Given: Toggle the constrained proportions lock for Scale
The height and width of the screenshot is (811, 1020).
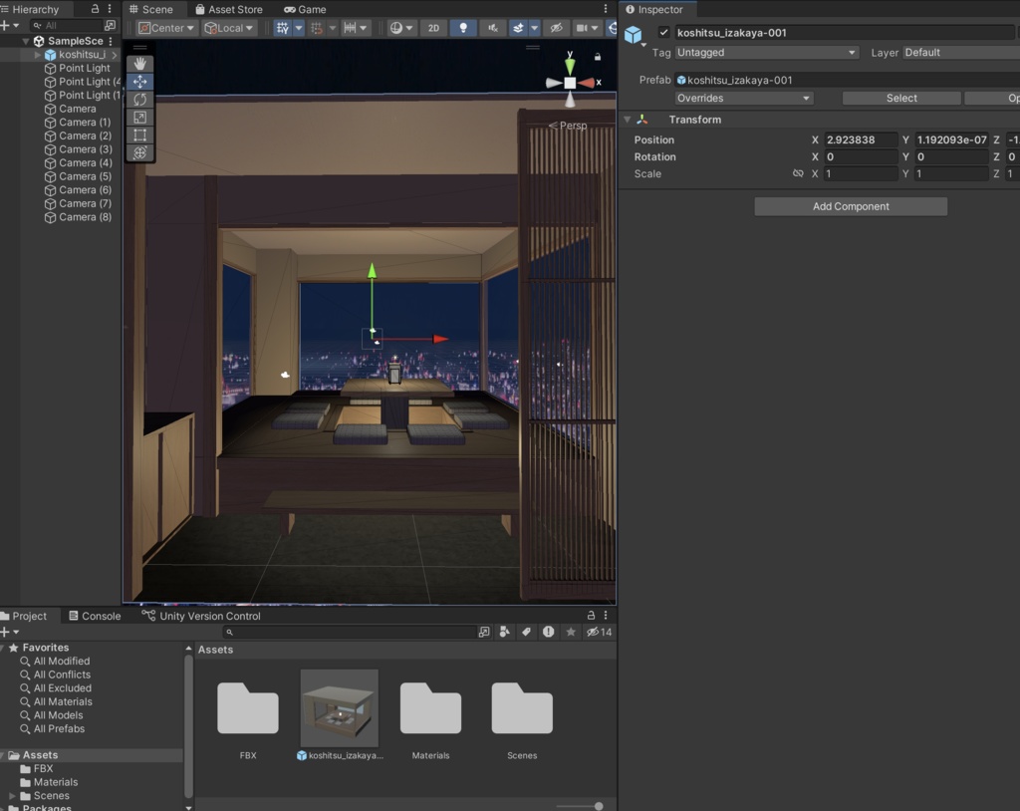Looking at the screenshot, I should click(x=798, y=173).
